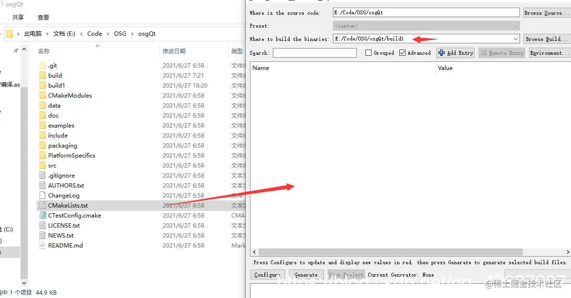
Task: Click the Add Entry button
Action: coord(456,53)
